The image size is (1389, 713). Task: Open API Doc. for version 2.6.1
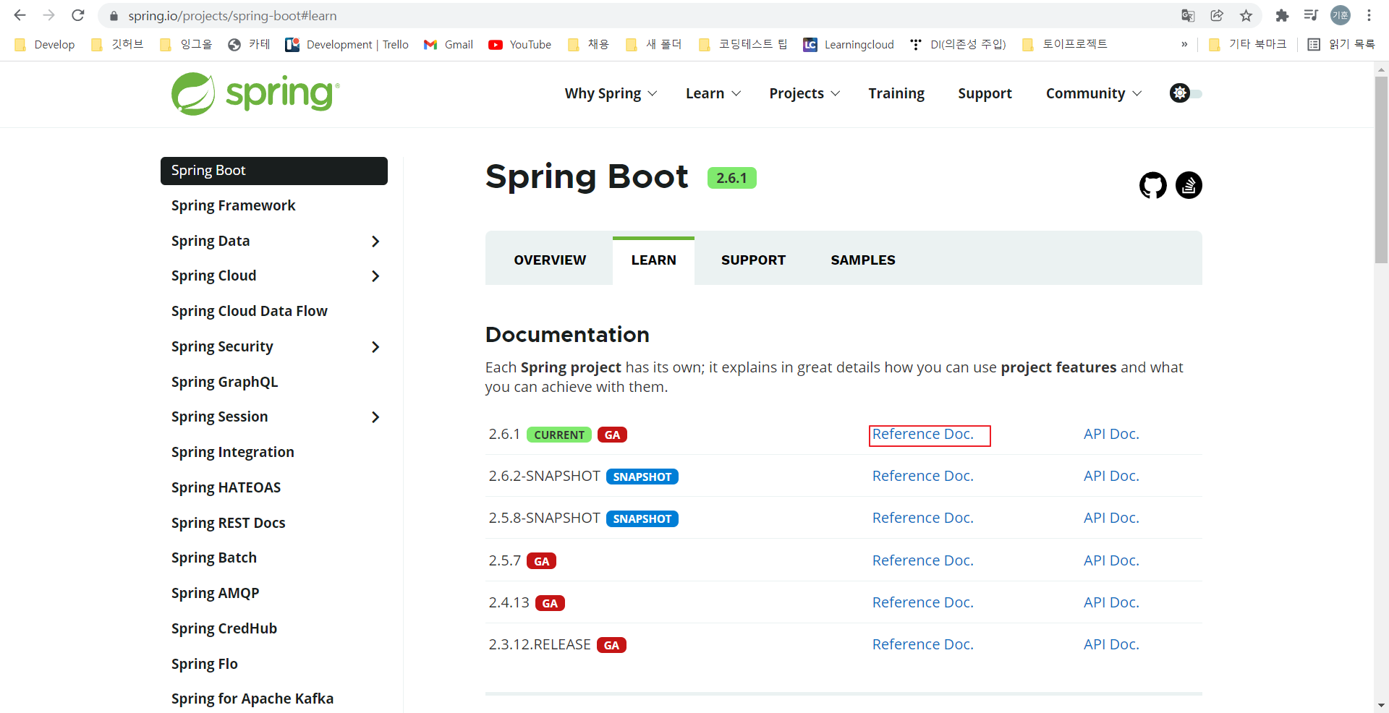tap(1111, 434)
